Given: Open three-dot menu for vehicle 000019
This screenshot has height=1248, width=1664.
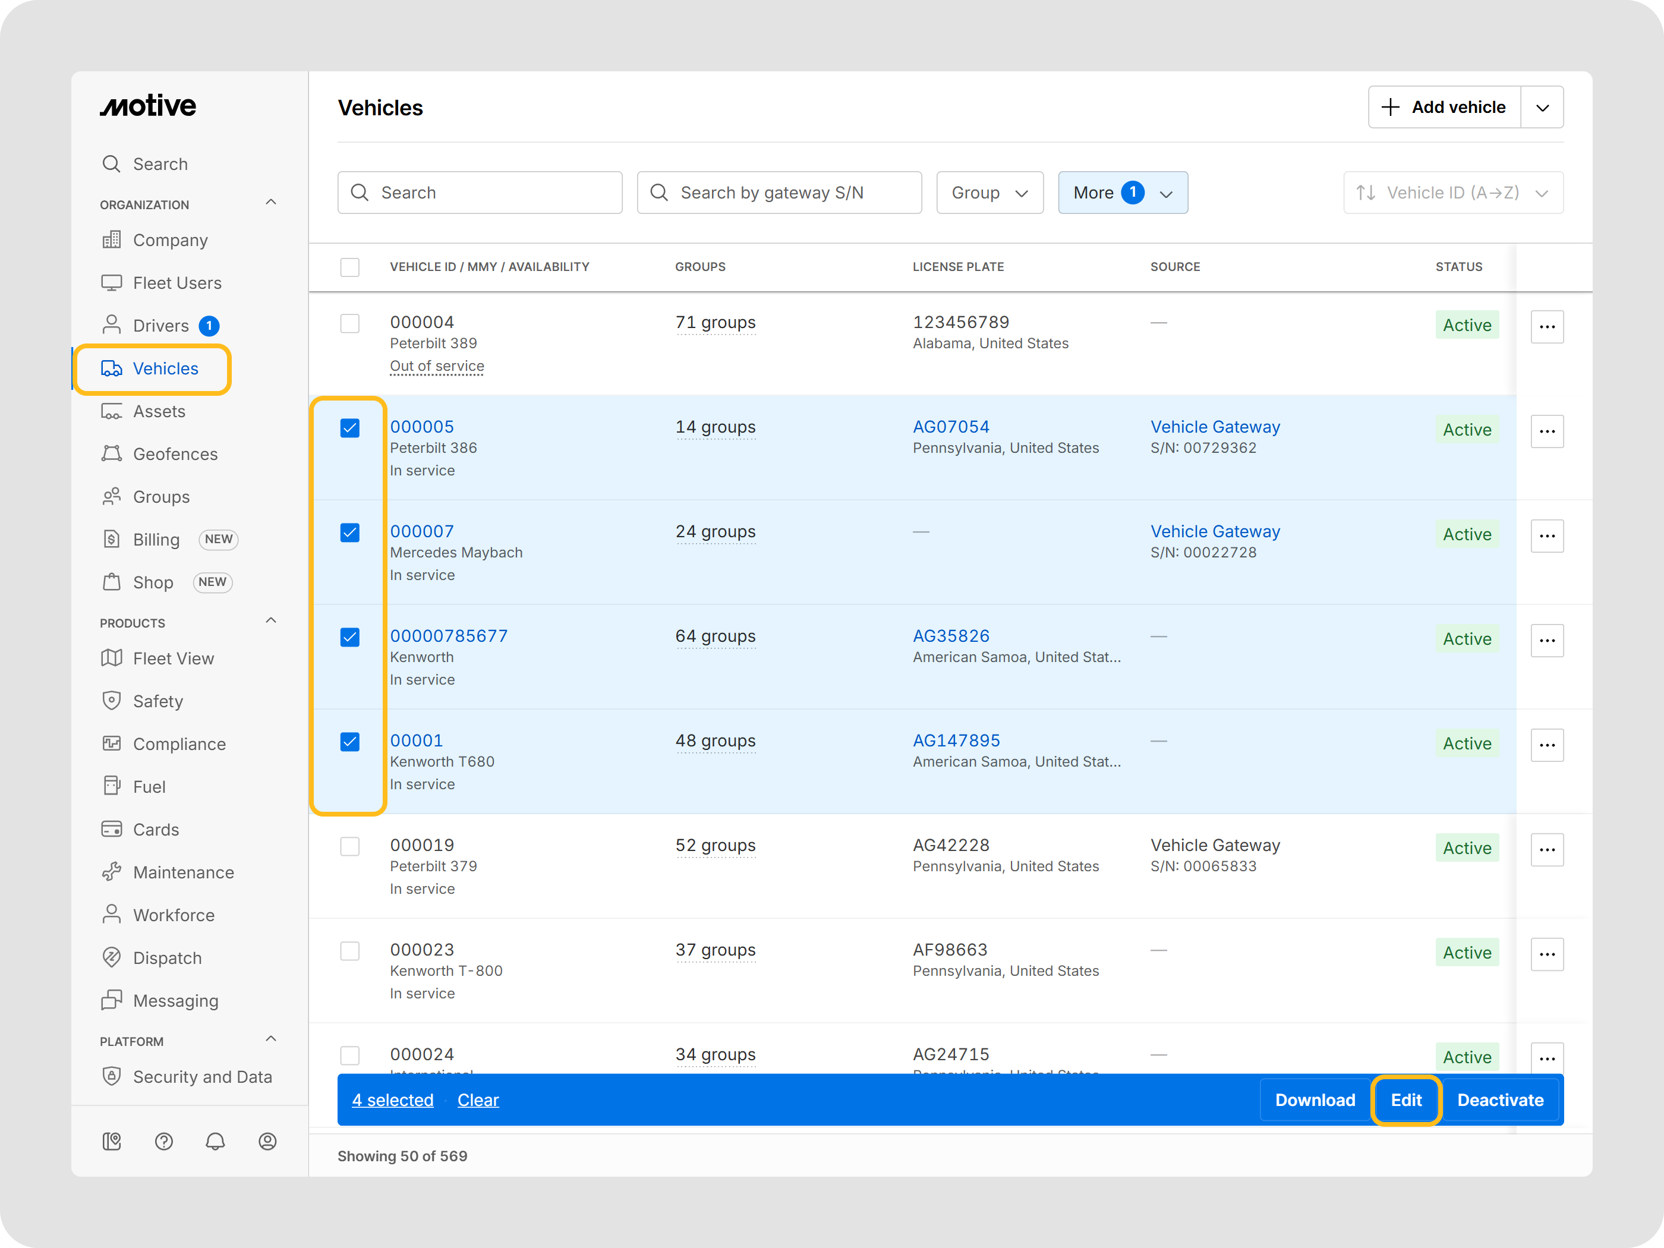Looking at the screenshot, I should pyautogui.click(x=1547, y=849).
